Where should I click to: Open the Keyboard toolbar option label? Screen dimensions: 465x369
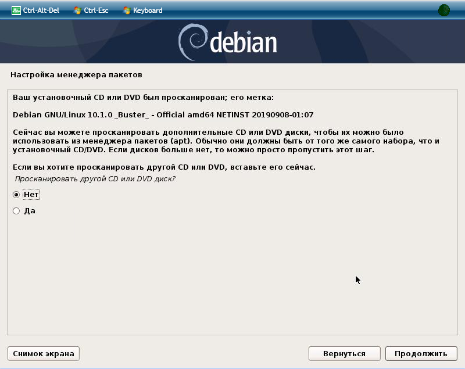148,10
